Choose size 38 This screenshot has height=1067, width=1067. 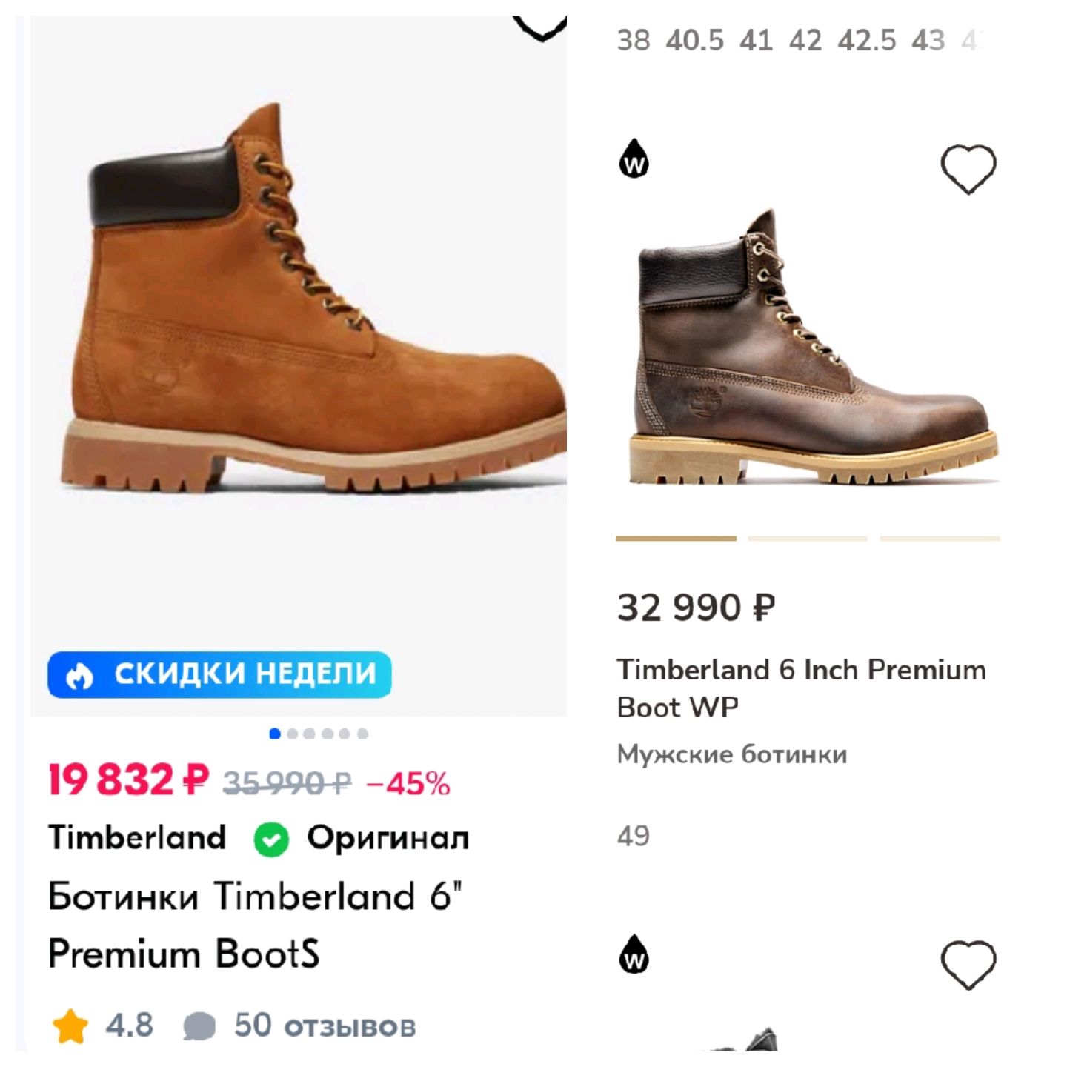click(x=634, y=40)
